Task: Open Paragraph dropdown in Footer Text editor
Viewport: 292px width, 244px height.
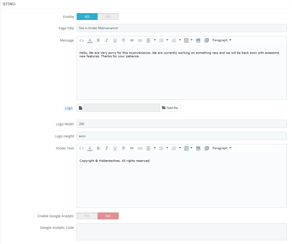Action: click(x=222, y=148)
